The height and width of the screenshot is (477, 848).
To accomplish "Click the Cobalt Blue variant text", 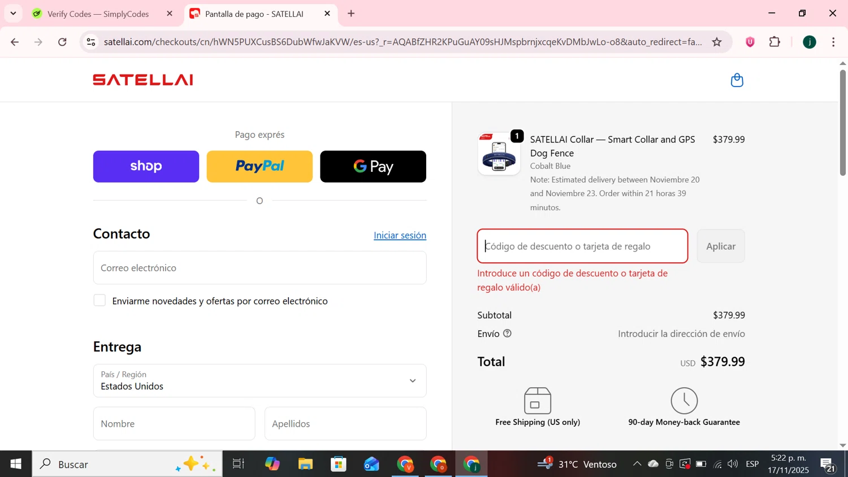I will [550, 166].
